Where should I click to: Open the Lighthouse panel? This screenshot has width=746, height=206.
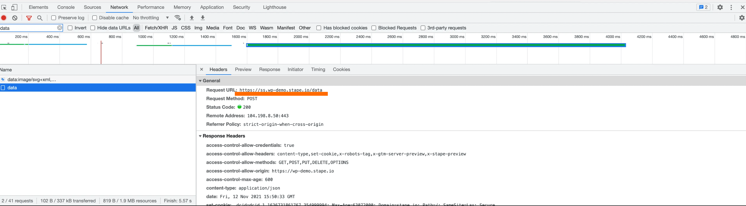coord(275,7)
